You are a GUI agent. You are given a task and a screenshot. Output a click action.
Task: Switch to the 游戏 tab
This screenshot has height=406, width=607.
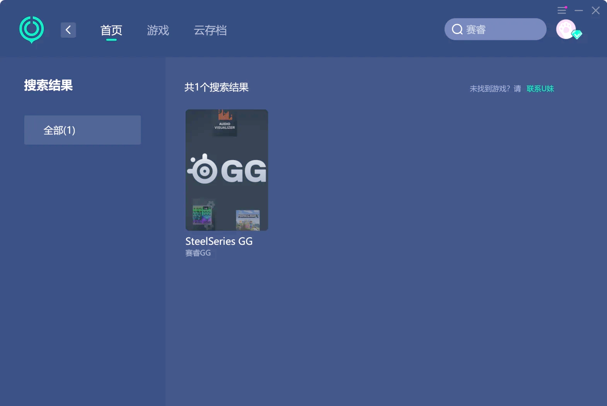coord(158,30)
